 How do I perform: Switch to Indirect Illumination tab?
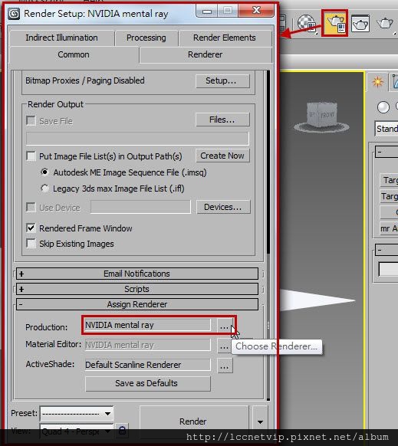tap(62, 38)
